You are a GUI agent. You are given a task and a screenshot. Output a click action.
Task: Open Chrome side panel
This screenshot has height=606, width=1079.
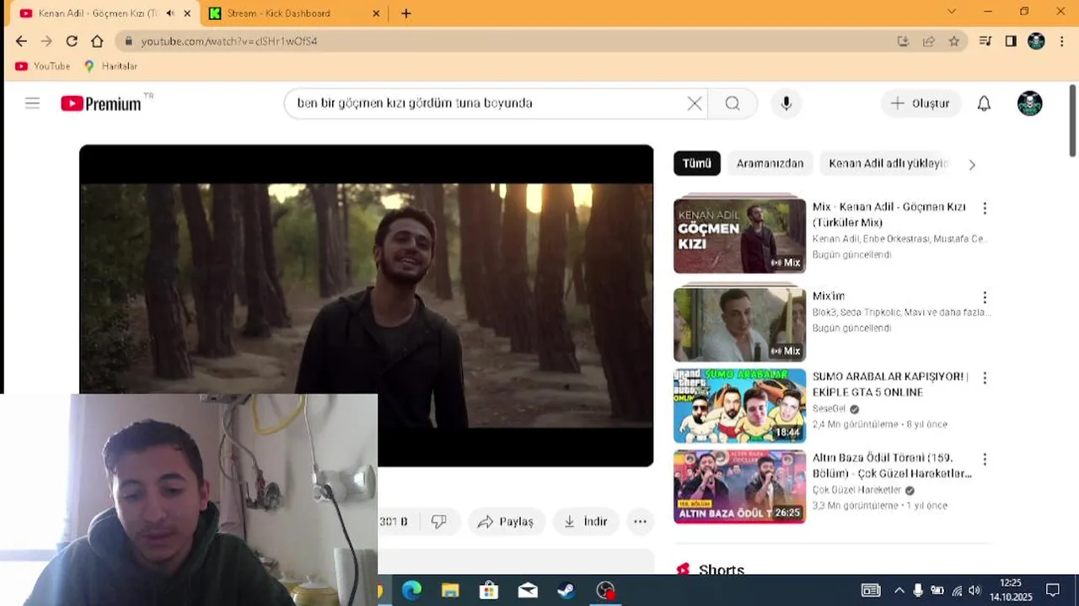[x=1011, y=41]
